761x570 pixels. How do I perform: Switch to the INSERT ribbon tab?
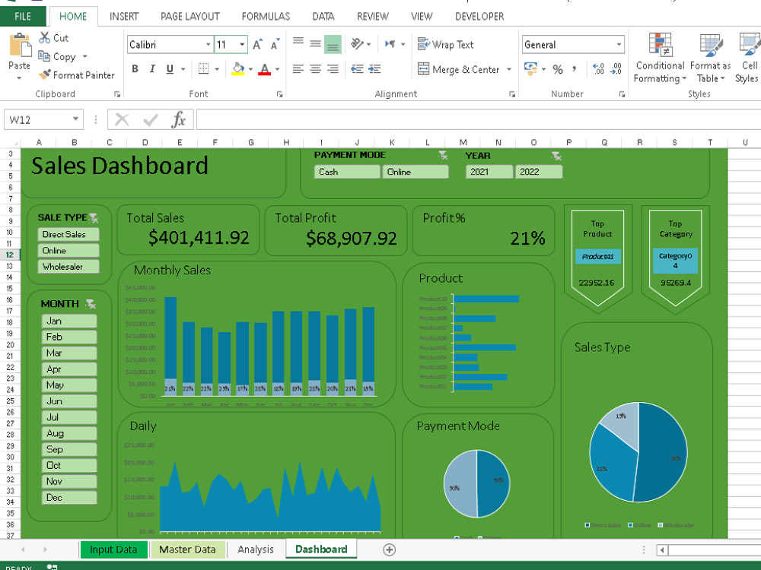coord(124,16)
